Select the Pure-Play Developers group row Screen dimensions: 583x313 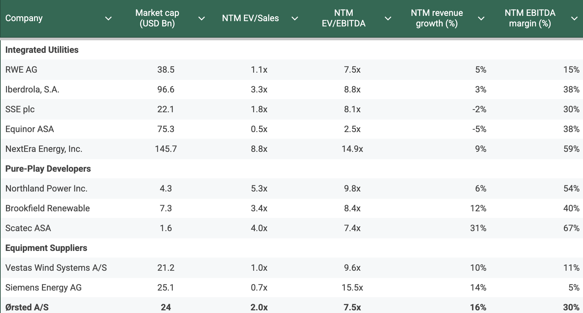coord(291,169)
